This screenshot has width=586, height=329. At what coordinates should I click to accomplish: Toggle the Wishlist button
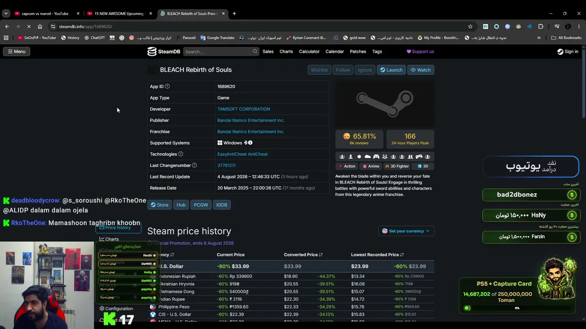click(319, 70)
